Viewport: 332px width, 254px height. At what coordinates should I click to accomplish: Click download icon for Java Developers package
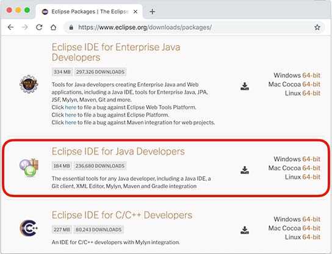click(x=245, y=170)
